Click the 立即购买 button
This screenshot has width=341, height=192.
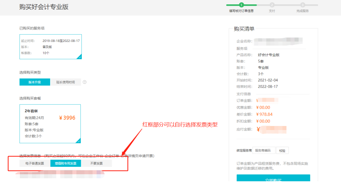coord(273,179)
